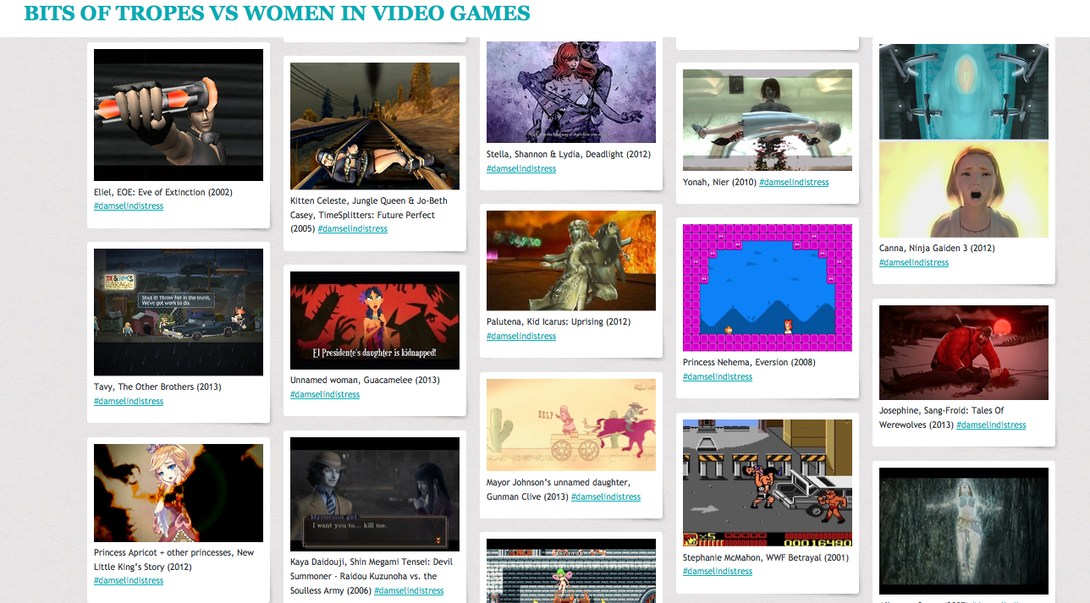Open the pink Eversion Princess Nehema thumbnail
The width and height of the screenshot is (1090, 603).
[768, 288]
